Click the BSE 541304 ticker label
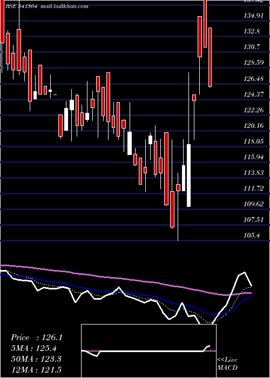 21,6
